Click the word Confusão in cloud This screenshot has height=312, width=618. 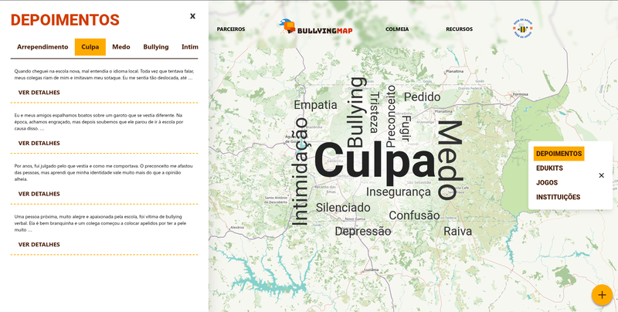point(414,215)
